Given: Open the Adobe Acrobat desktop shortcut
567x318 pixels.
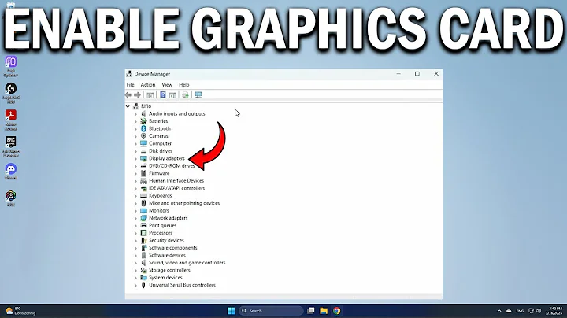Looking at the screenshot, I should click(x=11, y=120).
